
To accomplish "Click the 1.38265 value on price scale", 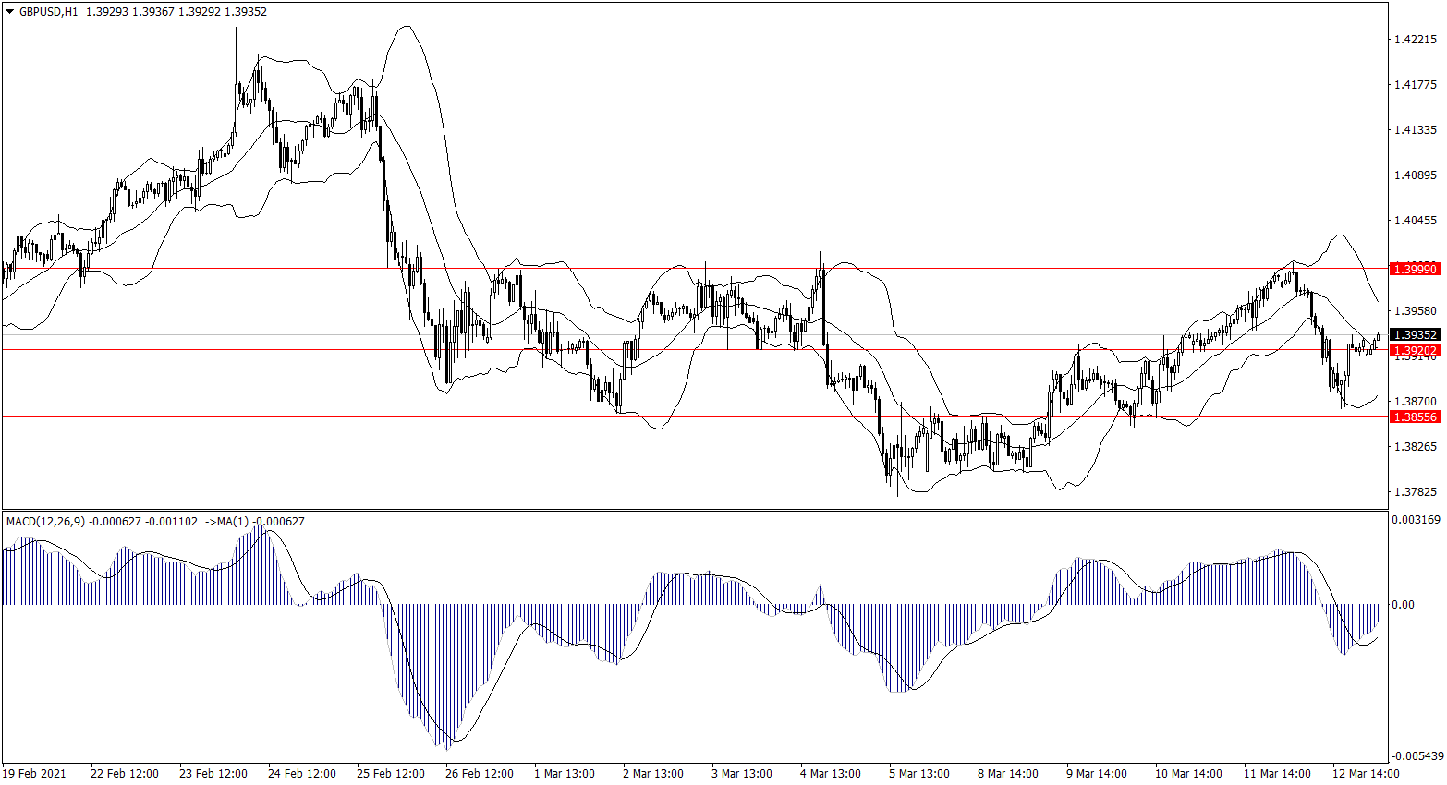I will coord(1415,447).
